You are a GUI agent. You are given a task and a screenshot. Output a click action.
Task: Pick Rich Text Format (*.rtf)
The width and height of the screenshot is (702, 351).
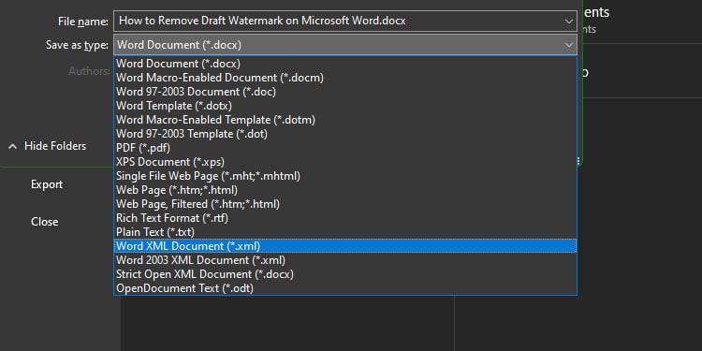(345, 218)
